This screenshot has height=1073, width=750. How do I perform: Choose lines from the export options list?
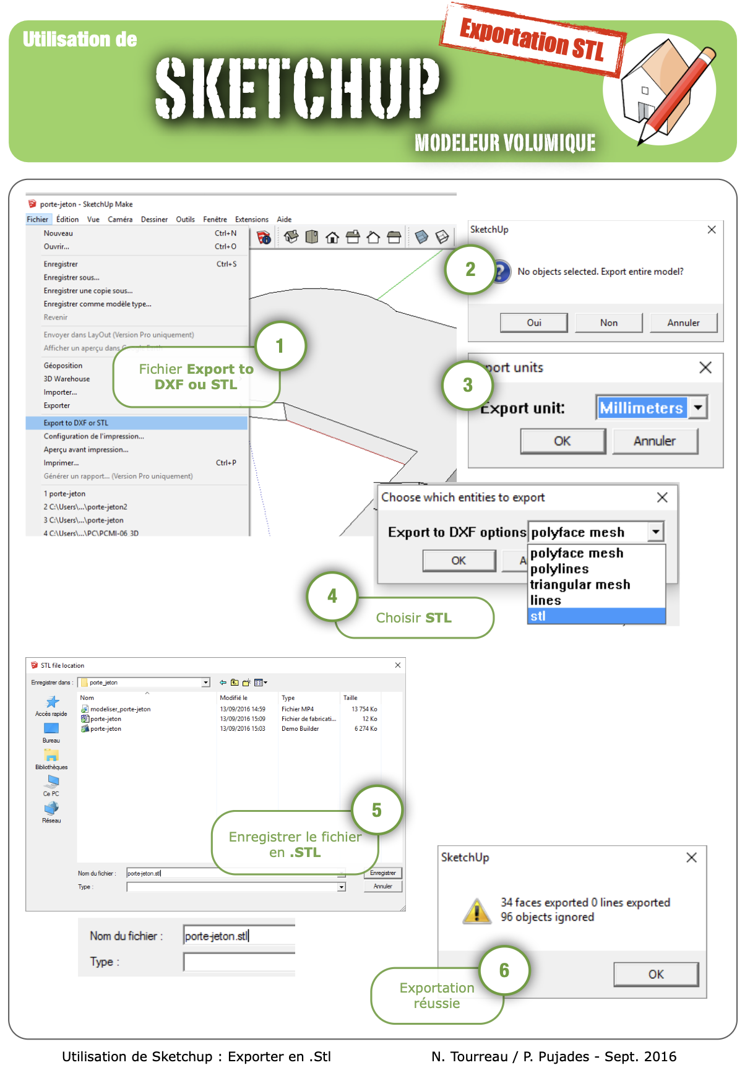coord(596,600)
